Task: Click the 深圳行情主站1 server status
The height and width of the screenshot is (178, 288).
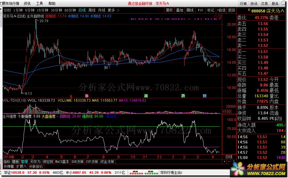Action: click(171, 173)
